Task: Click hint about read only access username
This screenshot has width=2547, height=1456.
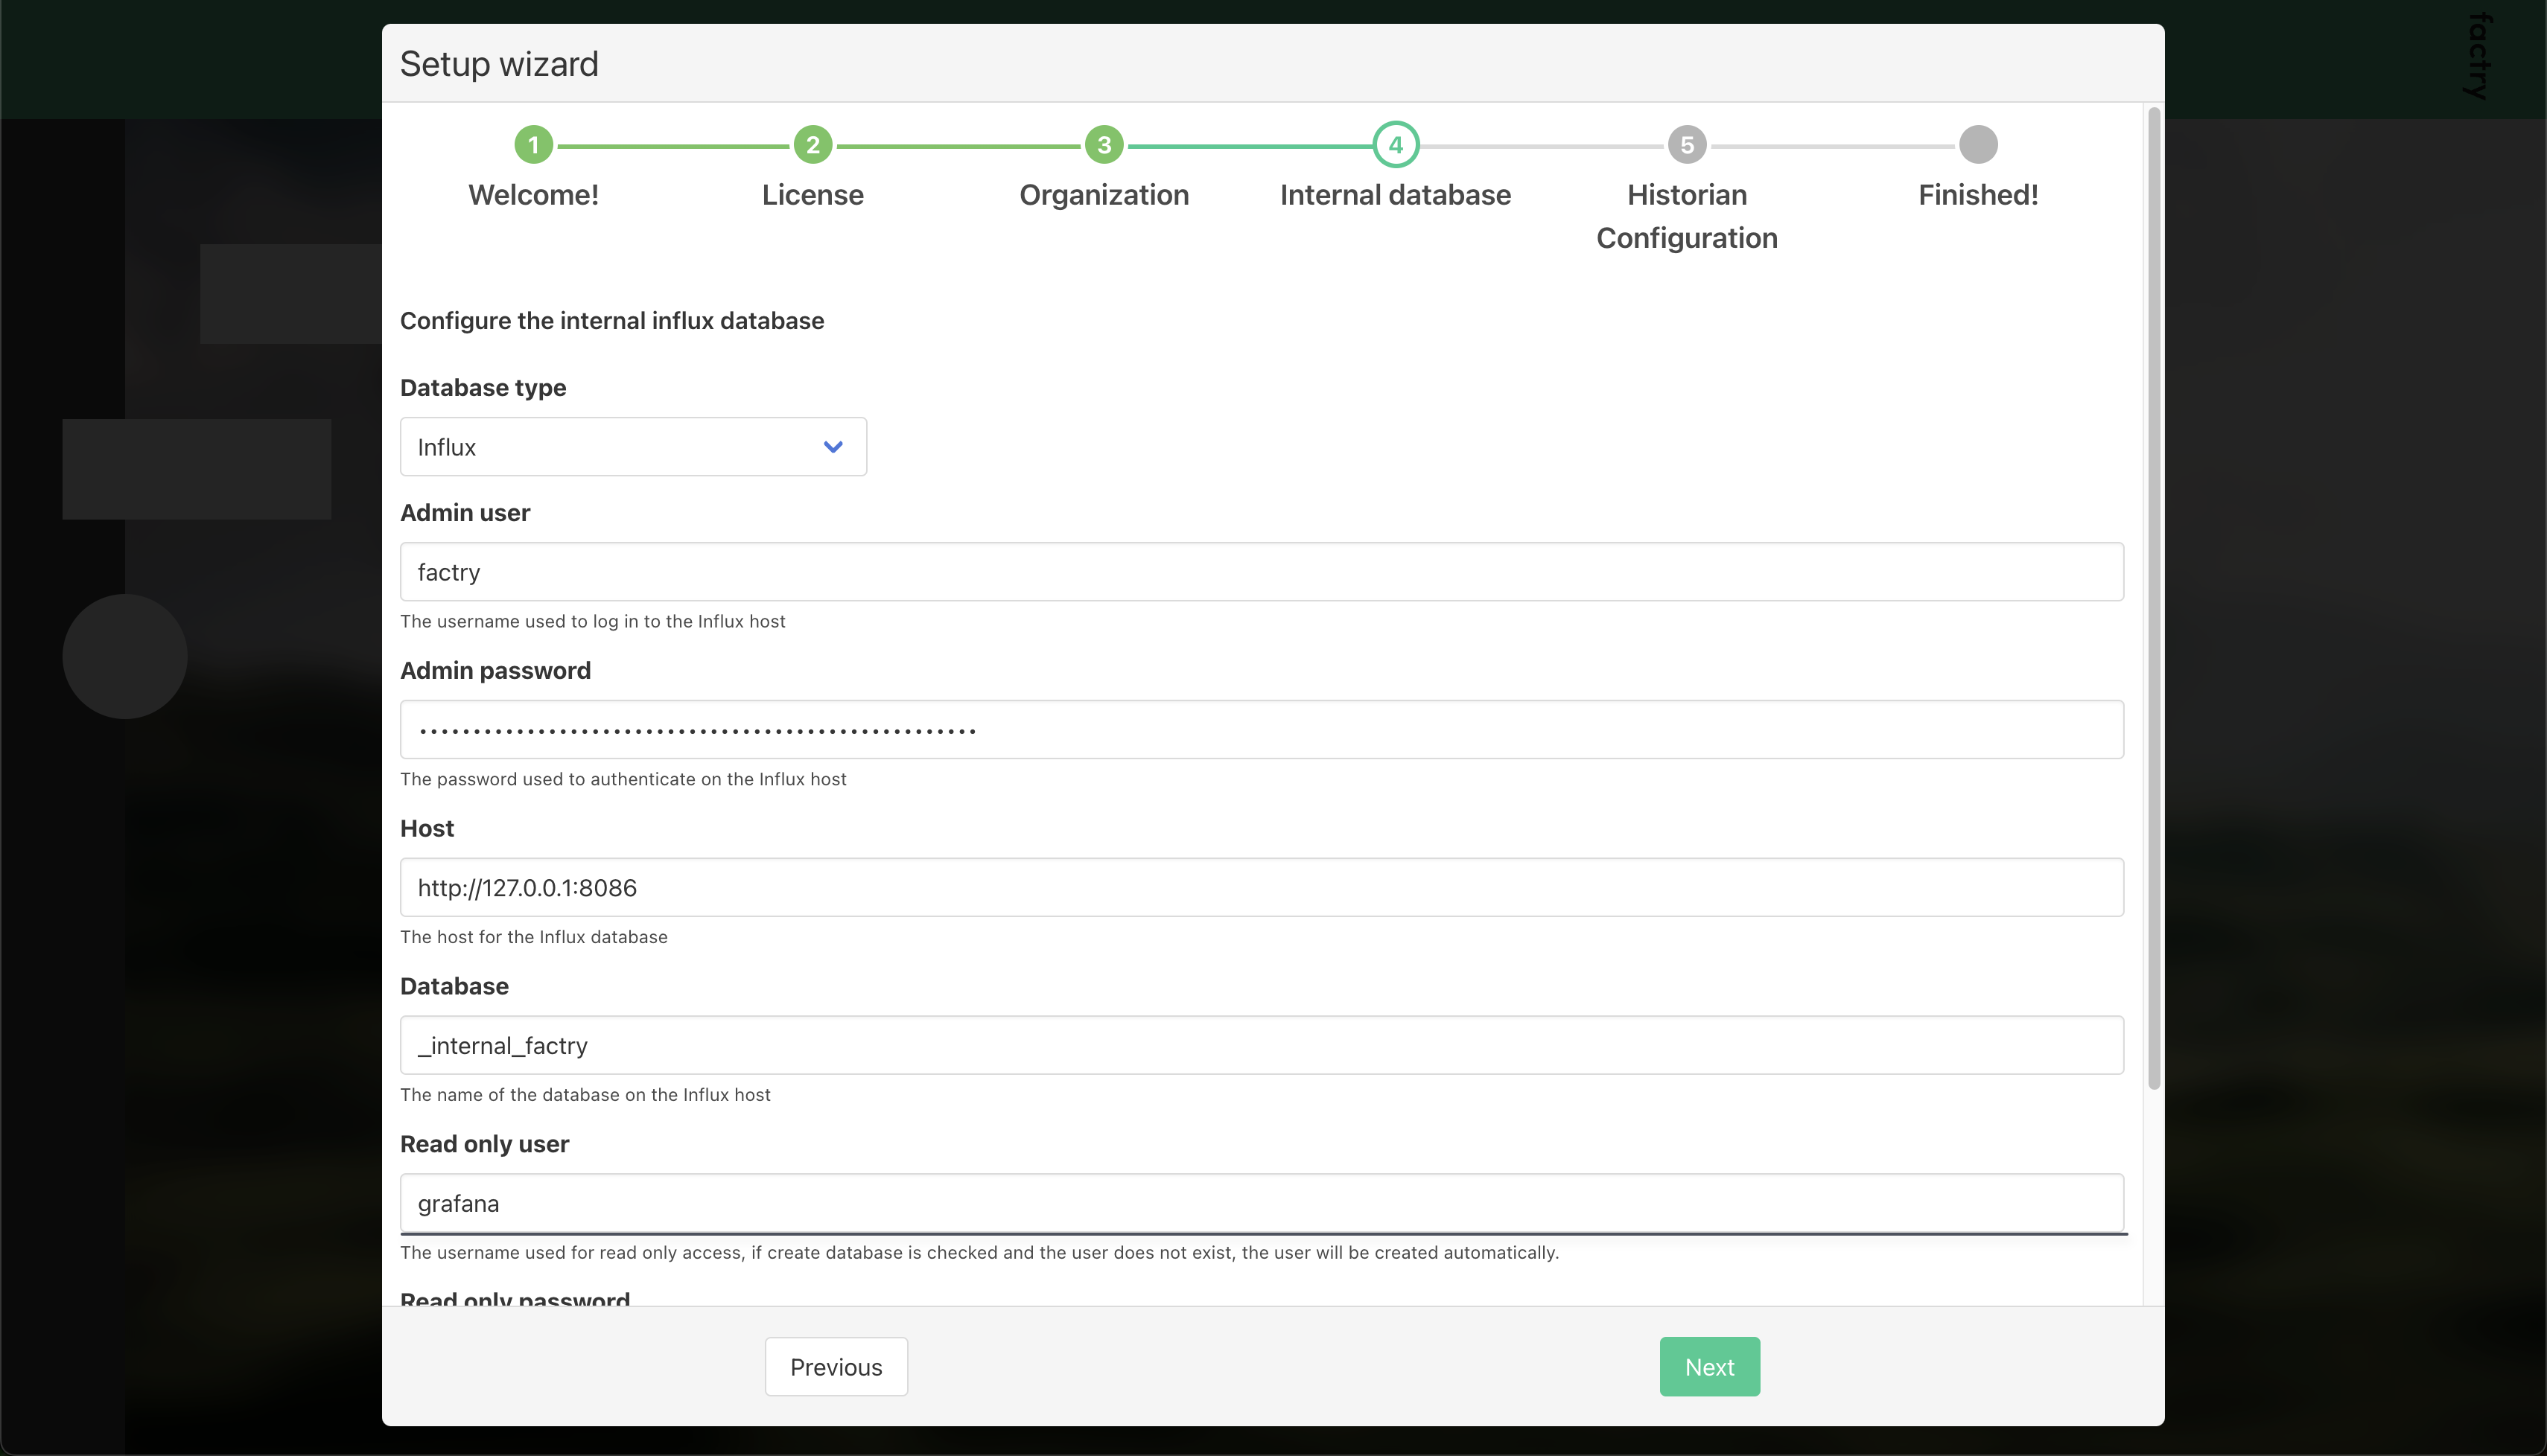Action: 979,1253
